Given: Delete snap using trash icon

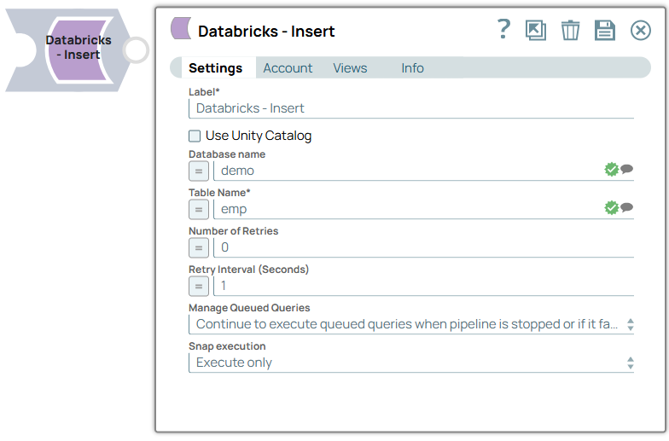Looking at the screenshot, I should pyautogui.click(x=570, y=31).
